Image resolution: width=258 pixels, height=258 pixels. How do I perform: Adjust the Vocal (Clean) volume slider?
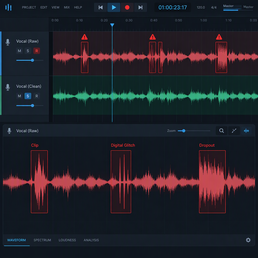click(x=30, y=106)
